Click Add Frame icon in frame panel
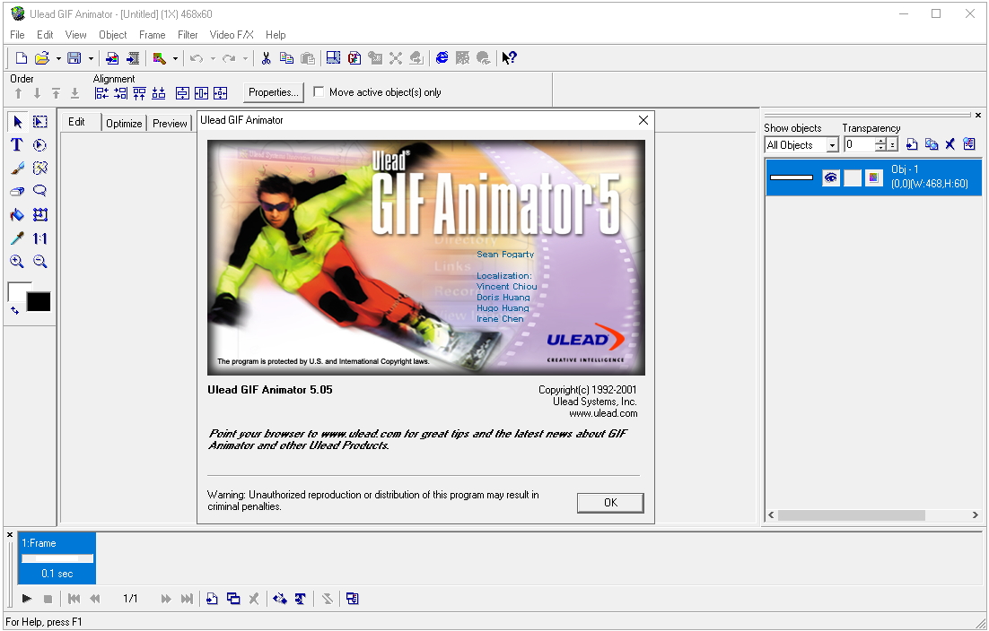This screenshot has height=631, width=989. point(212,598)
